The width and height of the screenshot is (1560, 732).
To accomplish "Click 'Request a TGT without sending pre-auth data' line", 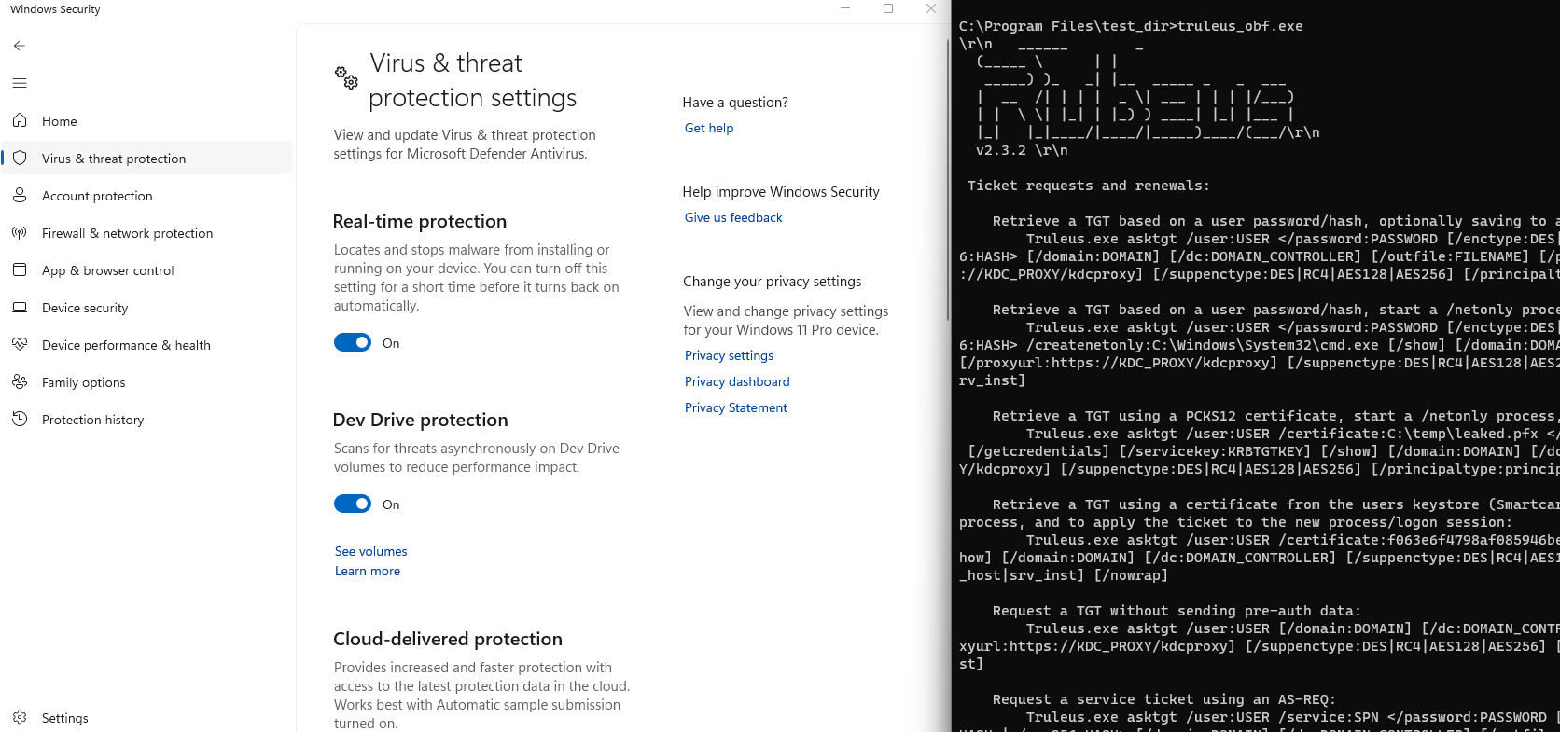I will click(1177, 611).
